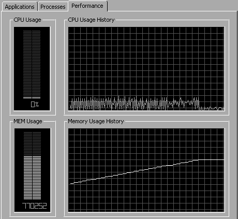Click the rising memory usage line
Screen dimensions: 238x219
[x=135, y=171]
